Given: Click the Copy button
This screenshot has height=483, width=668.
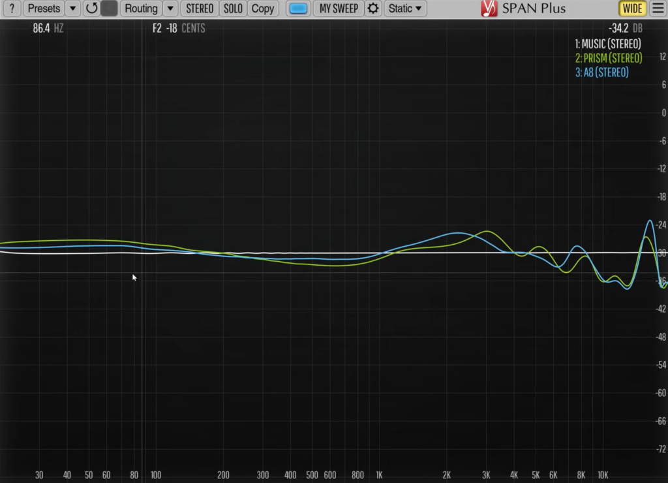Looking at the screenshot, I should click(x=262, y=8).
